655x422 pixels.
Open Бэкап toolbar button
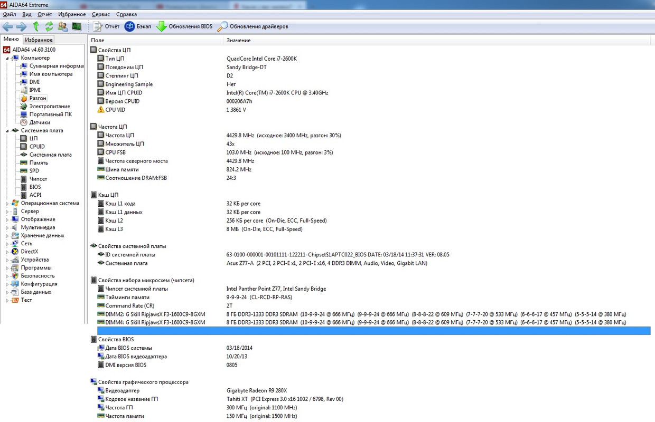coord(138,26)
